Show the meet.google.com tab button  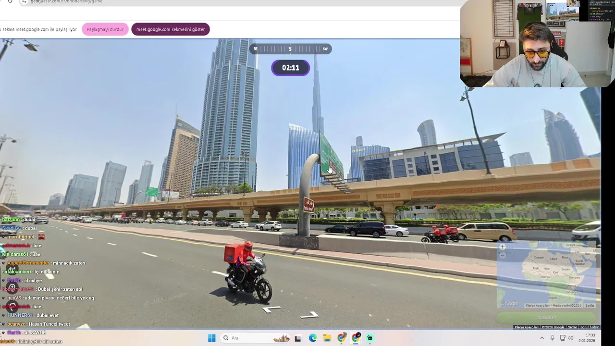tap(171, 29)
